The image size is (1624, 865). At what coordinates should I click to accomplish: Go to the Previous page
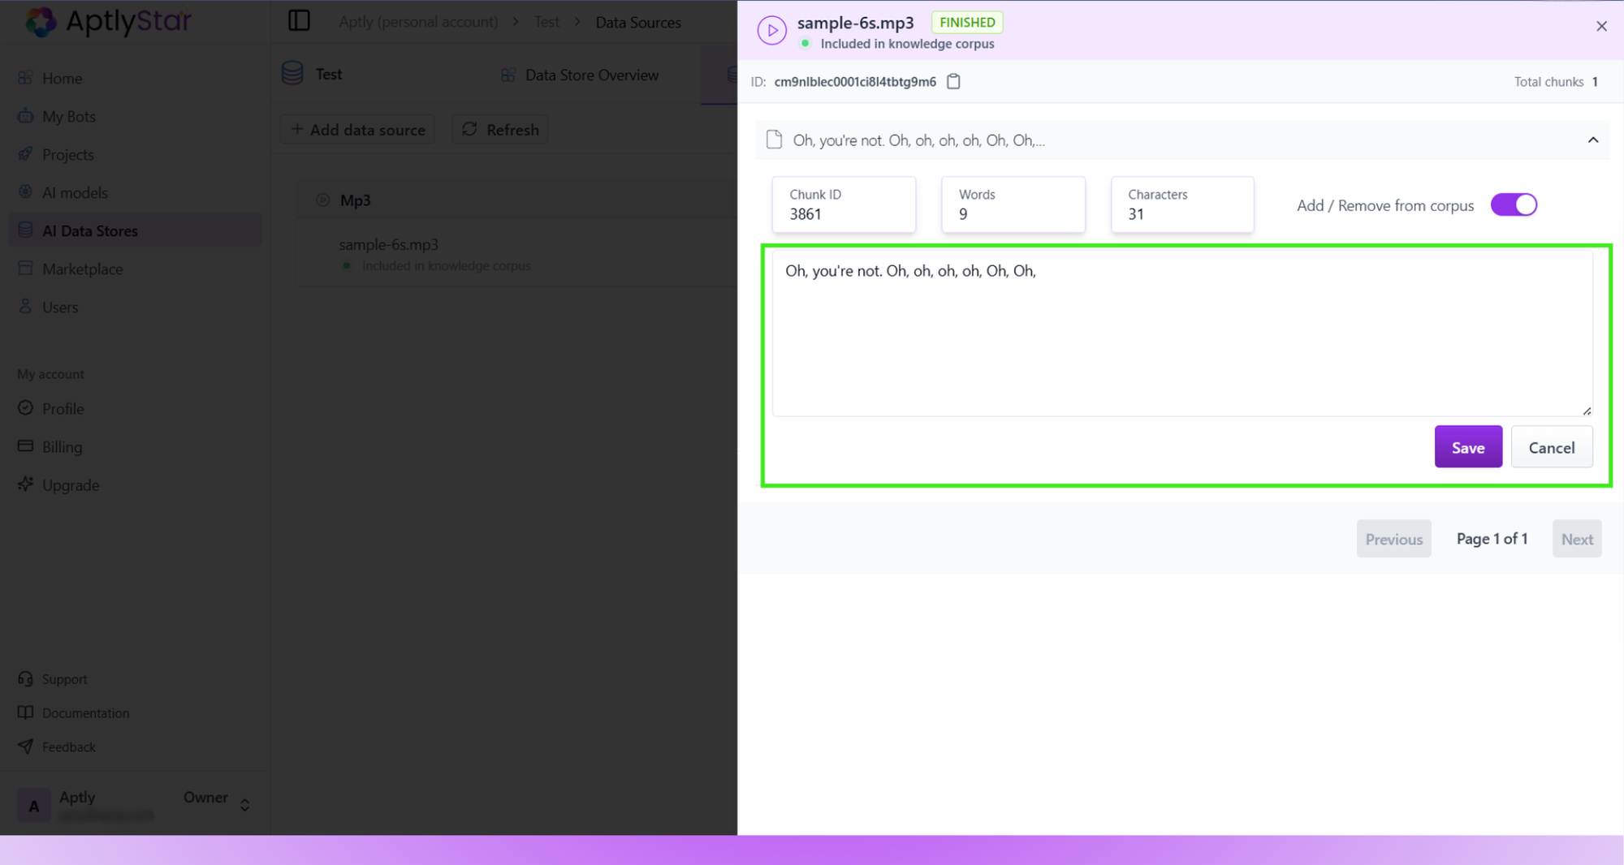1393,539
